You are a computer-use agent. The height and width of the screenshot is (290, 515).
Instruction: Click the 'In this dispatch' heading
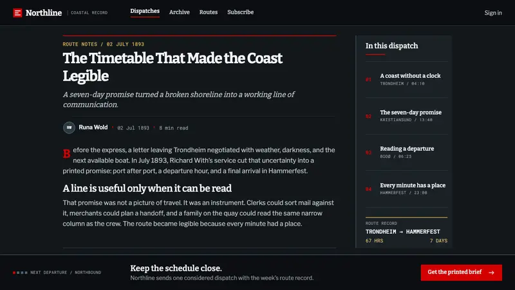click(392, 46)
